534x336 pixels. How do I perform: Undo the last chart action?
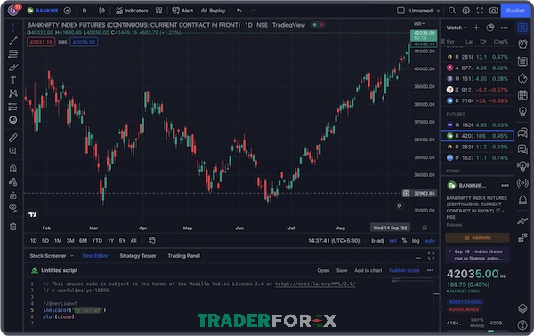239,11
